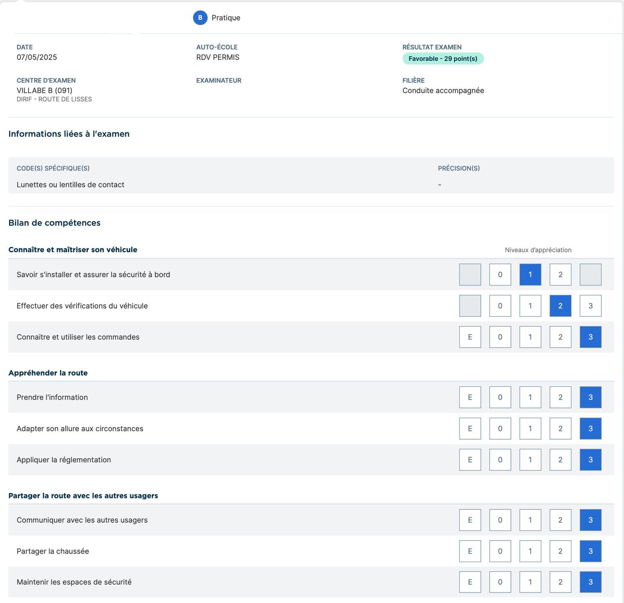Select level 3 for Effectuer des vérifications
This screenshot has width=624, height=603.
pos(590,306)
